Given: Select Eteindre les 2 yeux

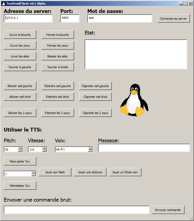Looking at the screenshot, I should (x=58, y=113).
